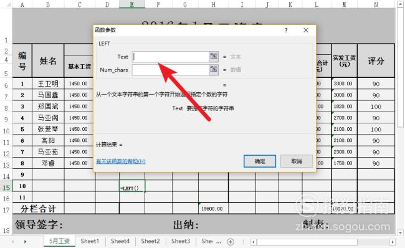Click the 姓名 header cell
This screenshot has width=405, height=248.
tap(48, 60)
